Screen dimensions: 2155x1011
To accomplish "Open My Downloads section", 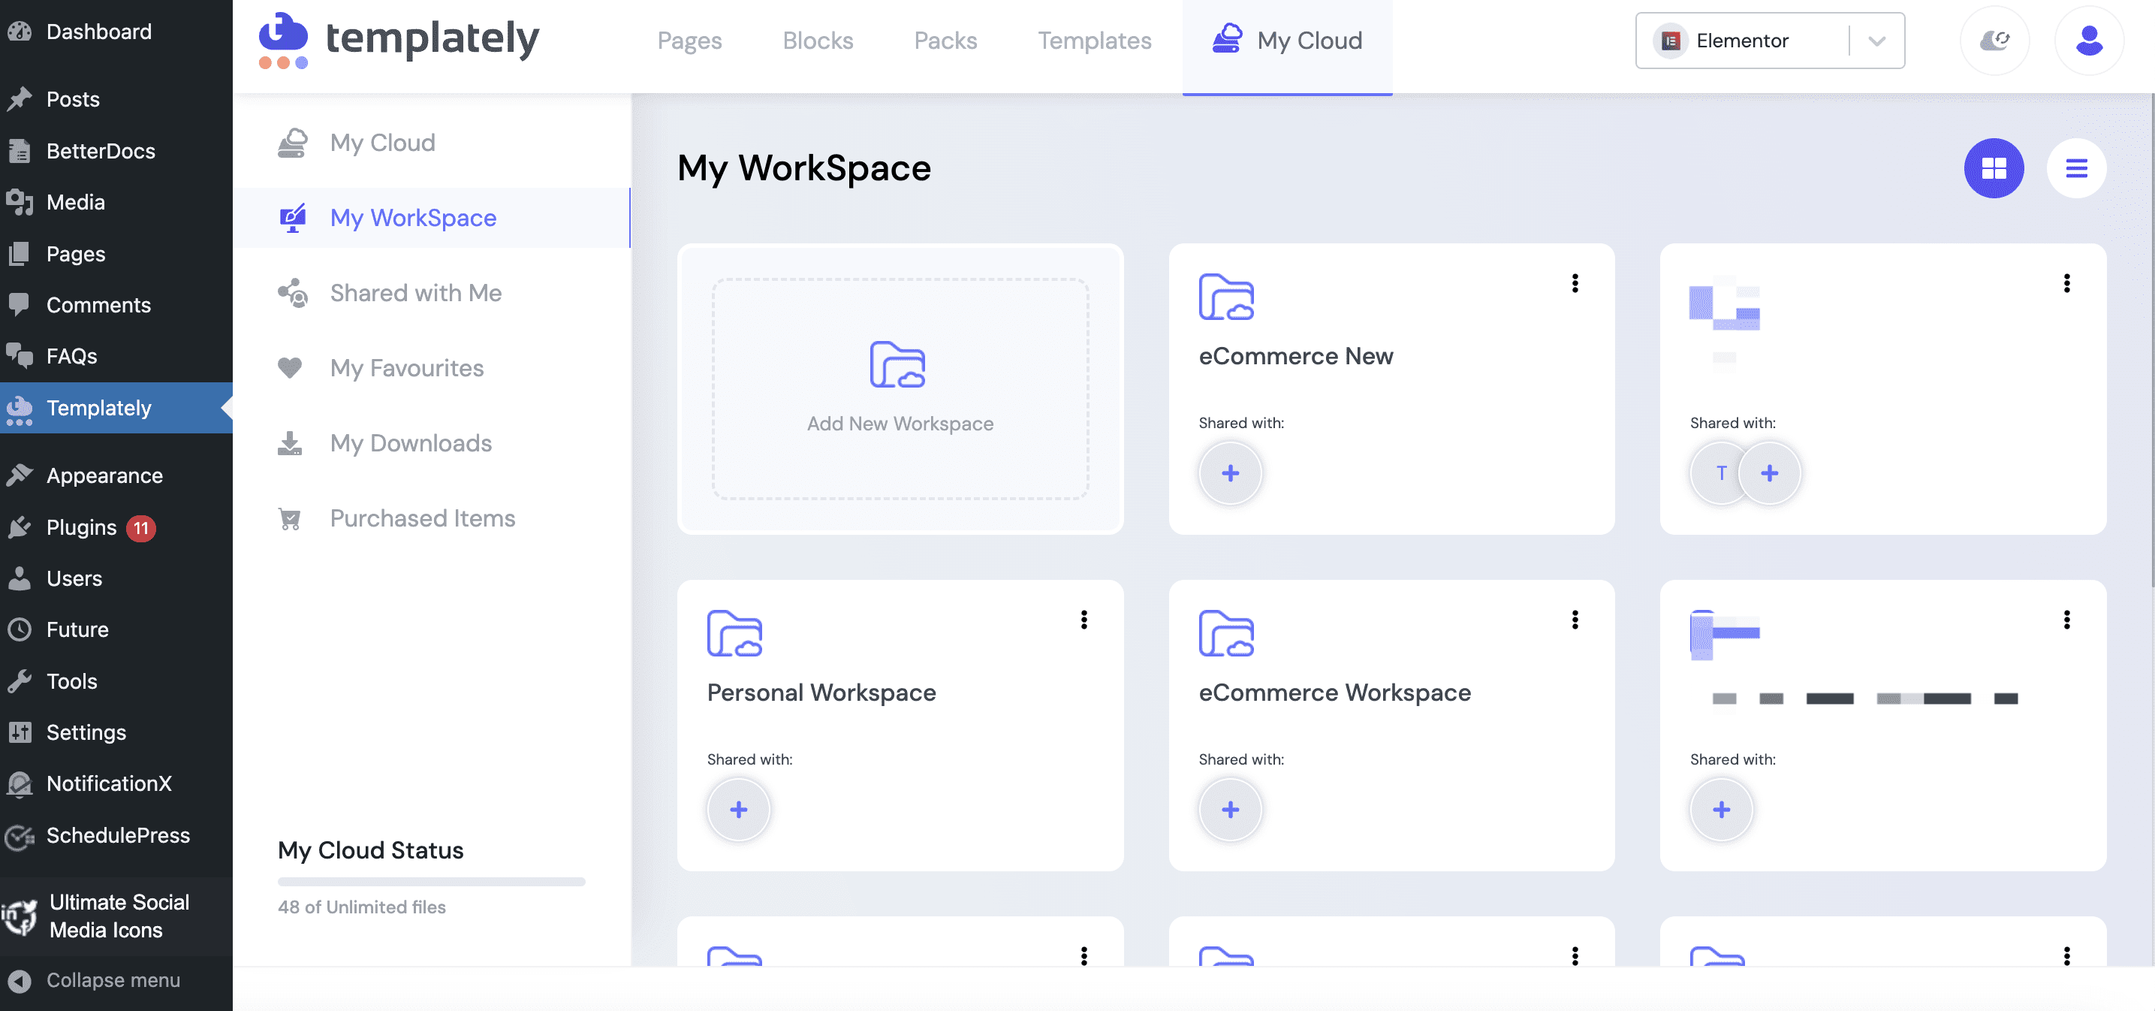I will pos(431,442).
